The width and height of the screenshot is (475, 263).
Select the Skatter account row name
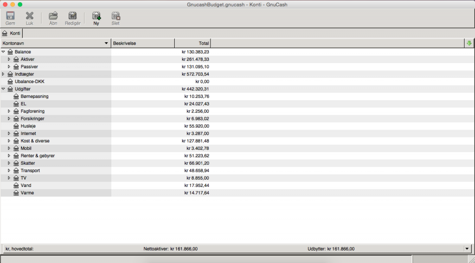[x=28, y=163]
